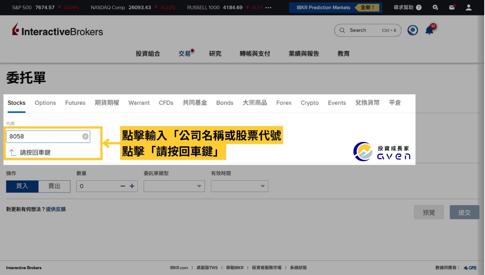This screenshot has height=275, width=485.
Task: Open the user account profile icon
Action: point(469,7)
